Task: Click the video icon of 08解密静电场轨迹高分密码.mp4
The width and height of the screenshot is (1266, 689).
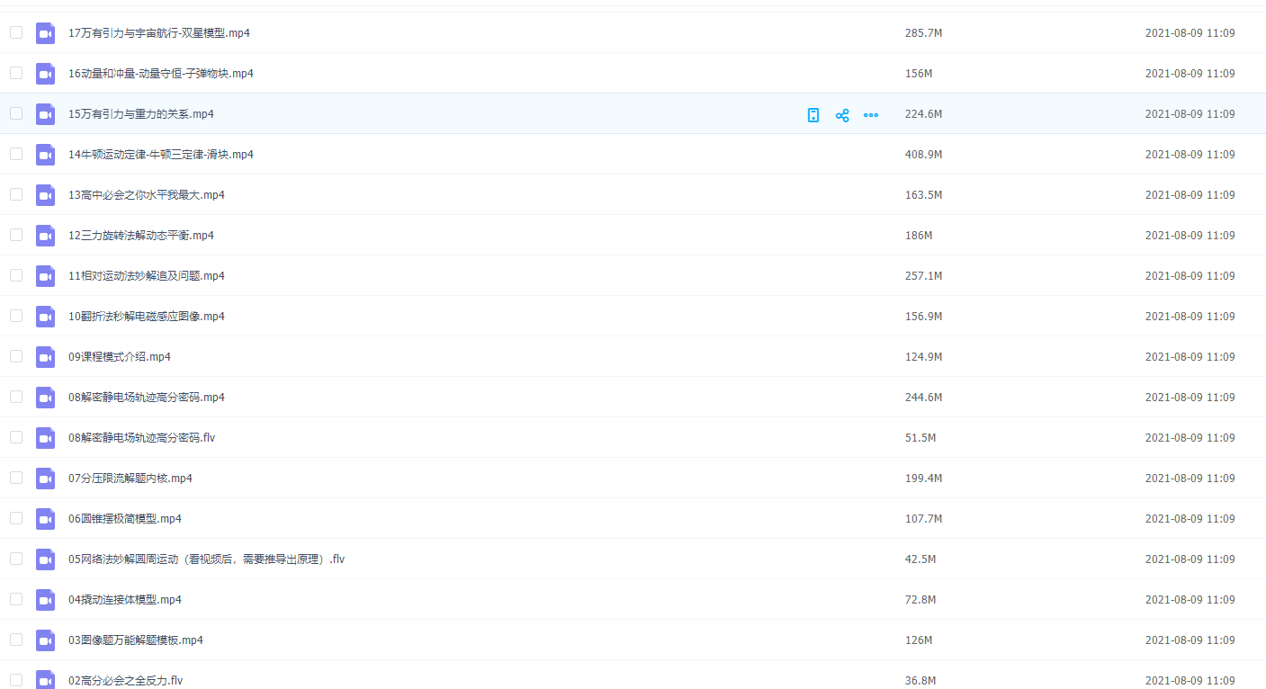Action: point(45,398)
